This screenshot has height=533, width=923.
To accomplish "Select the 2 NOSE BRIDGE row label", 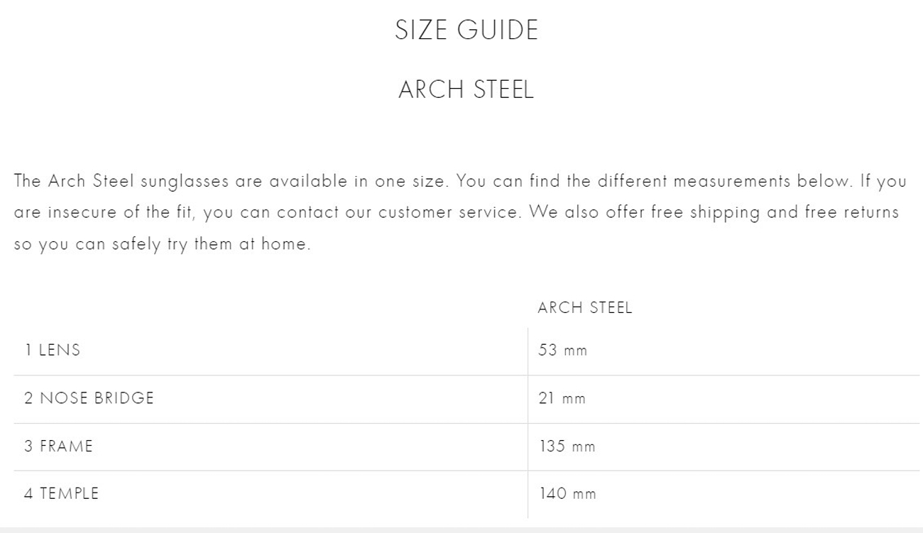I will pos(89,398).
